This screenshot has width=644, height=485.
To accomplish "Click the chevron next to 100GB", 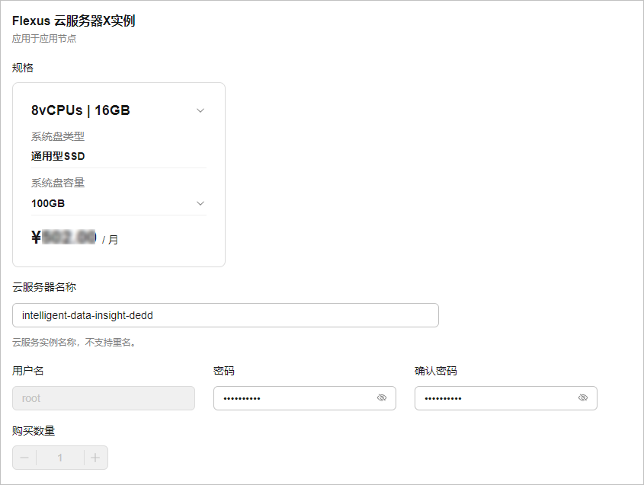I will (x=200, y=203).
